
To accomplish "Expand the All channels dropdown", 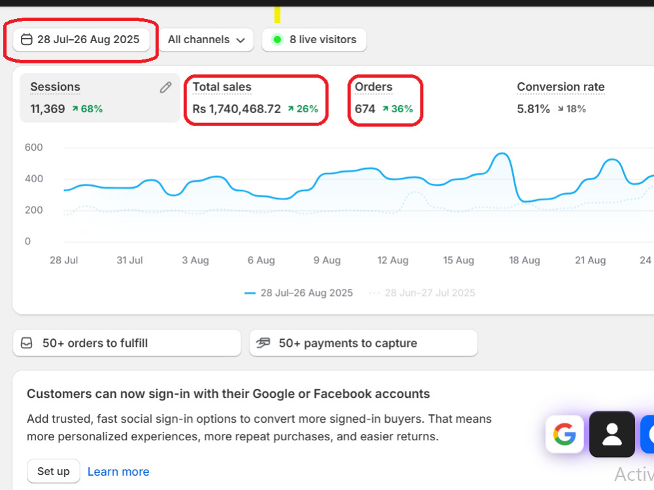I will [206, 40].
